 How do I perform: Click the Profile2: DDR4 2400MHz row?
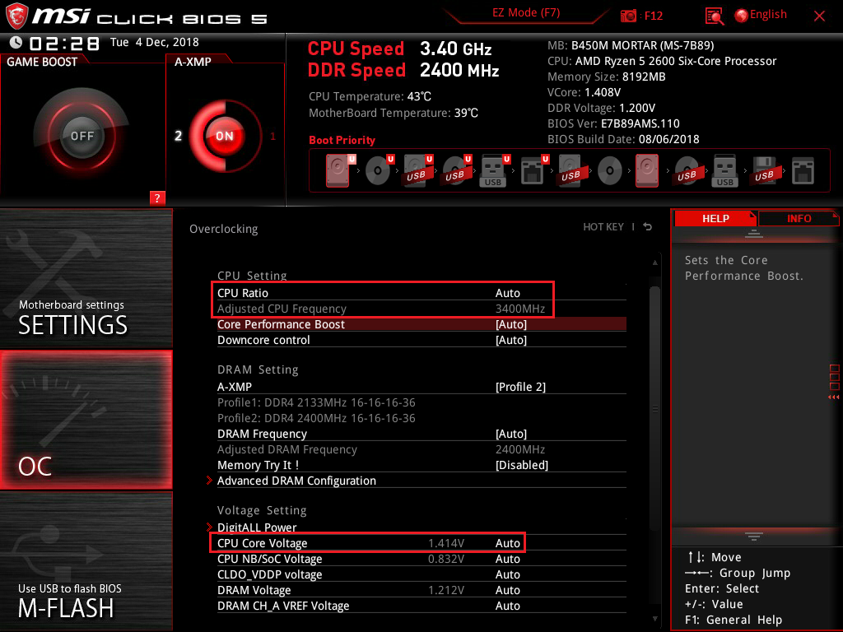pyautogui.click(x=316, y=417)
